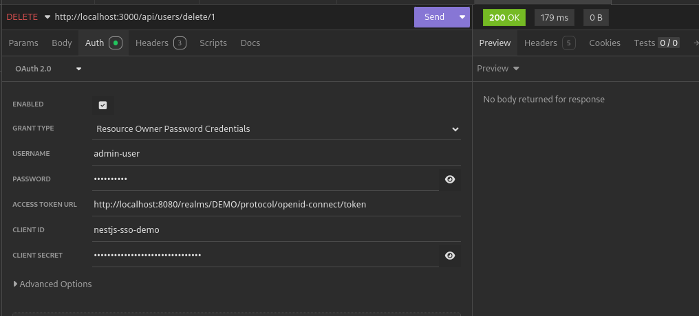Screen dimensions: 699x316
Task: Click the 179 ms response time badge
Action: 554,18
